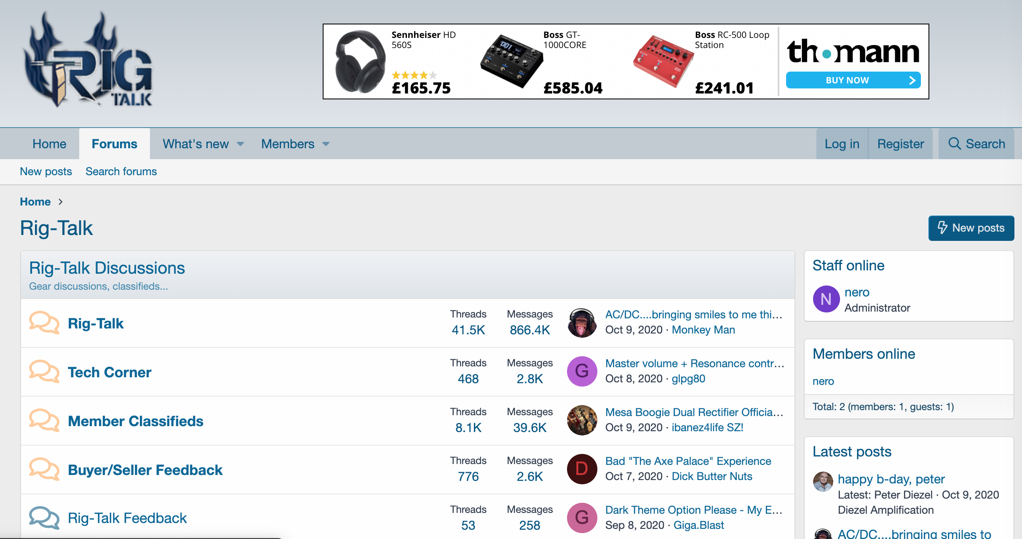Click the Member Classifieds chat bubble icon

(44, 421)
